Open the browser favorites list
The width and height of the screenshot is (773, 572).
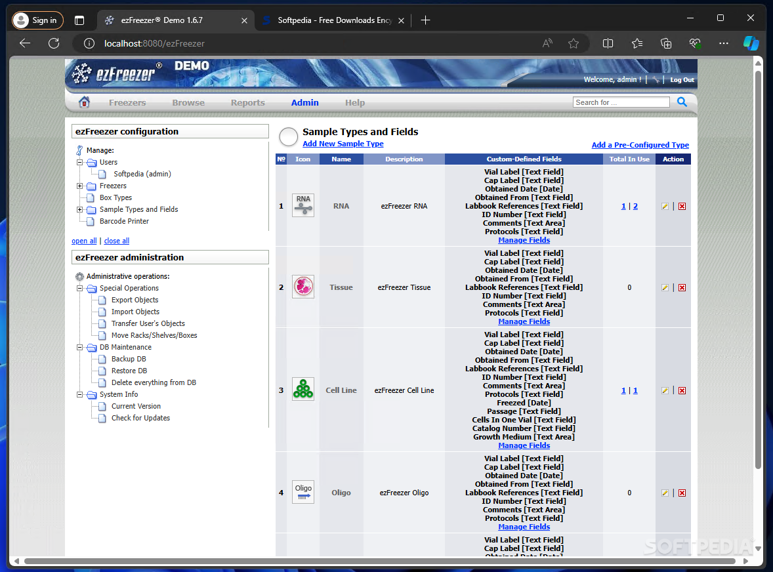[637, 43]
